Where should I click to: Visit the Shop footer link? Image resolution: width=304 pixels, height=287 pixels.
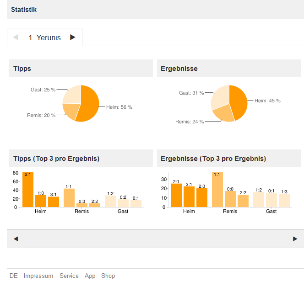[x=108, y=276]
